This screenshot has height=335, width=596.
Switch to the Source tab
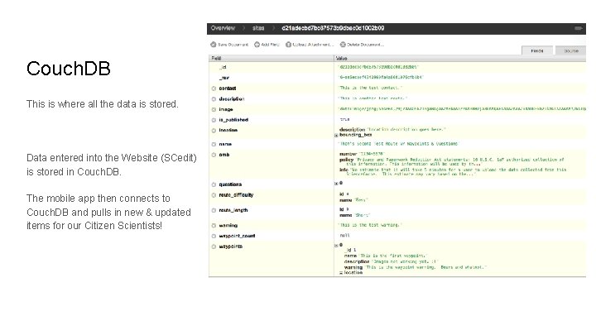click(x=570, y=50)
